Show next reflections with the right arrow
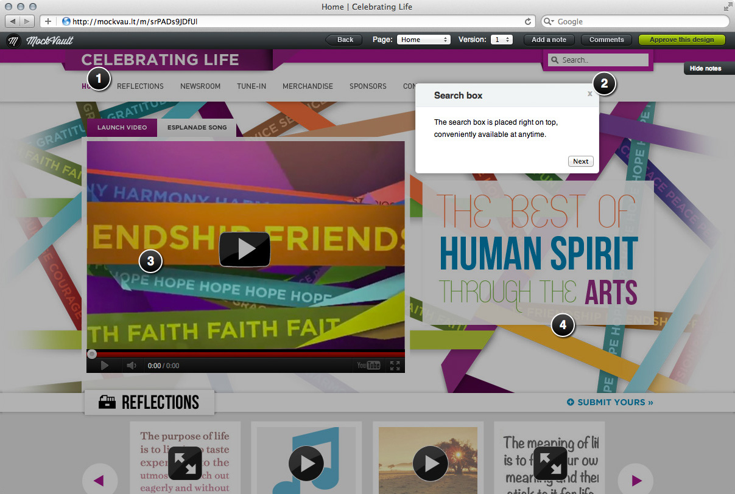 tap(637, 481)
